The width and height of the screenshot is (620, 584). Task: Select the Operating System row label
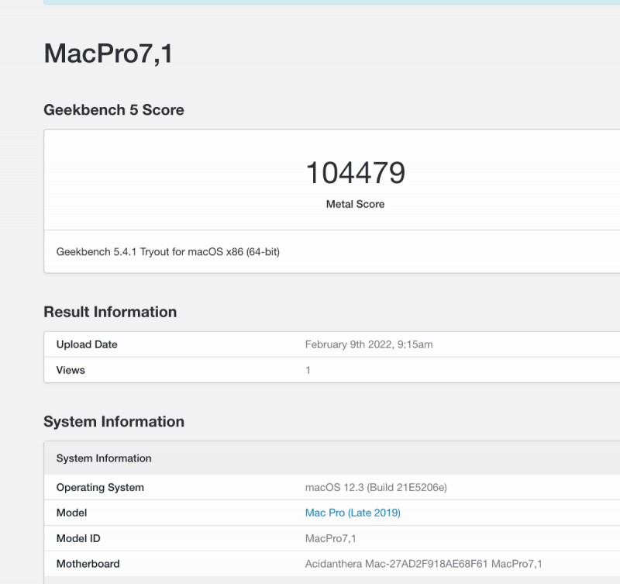point(100,488)
